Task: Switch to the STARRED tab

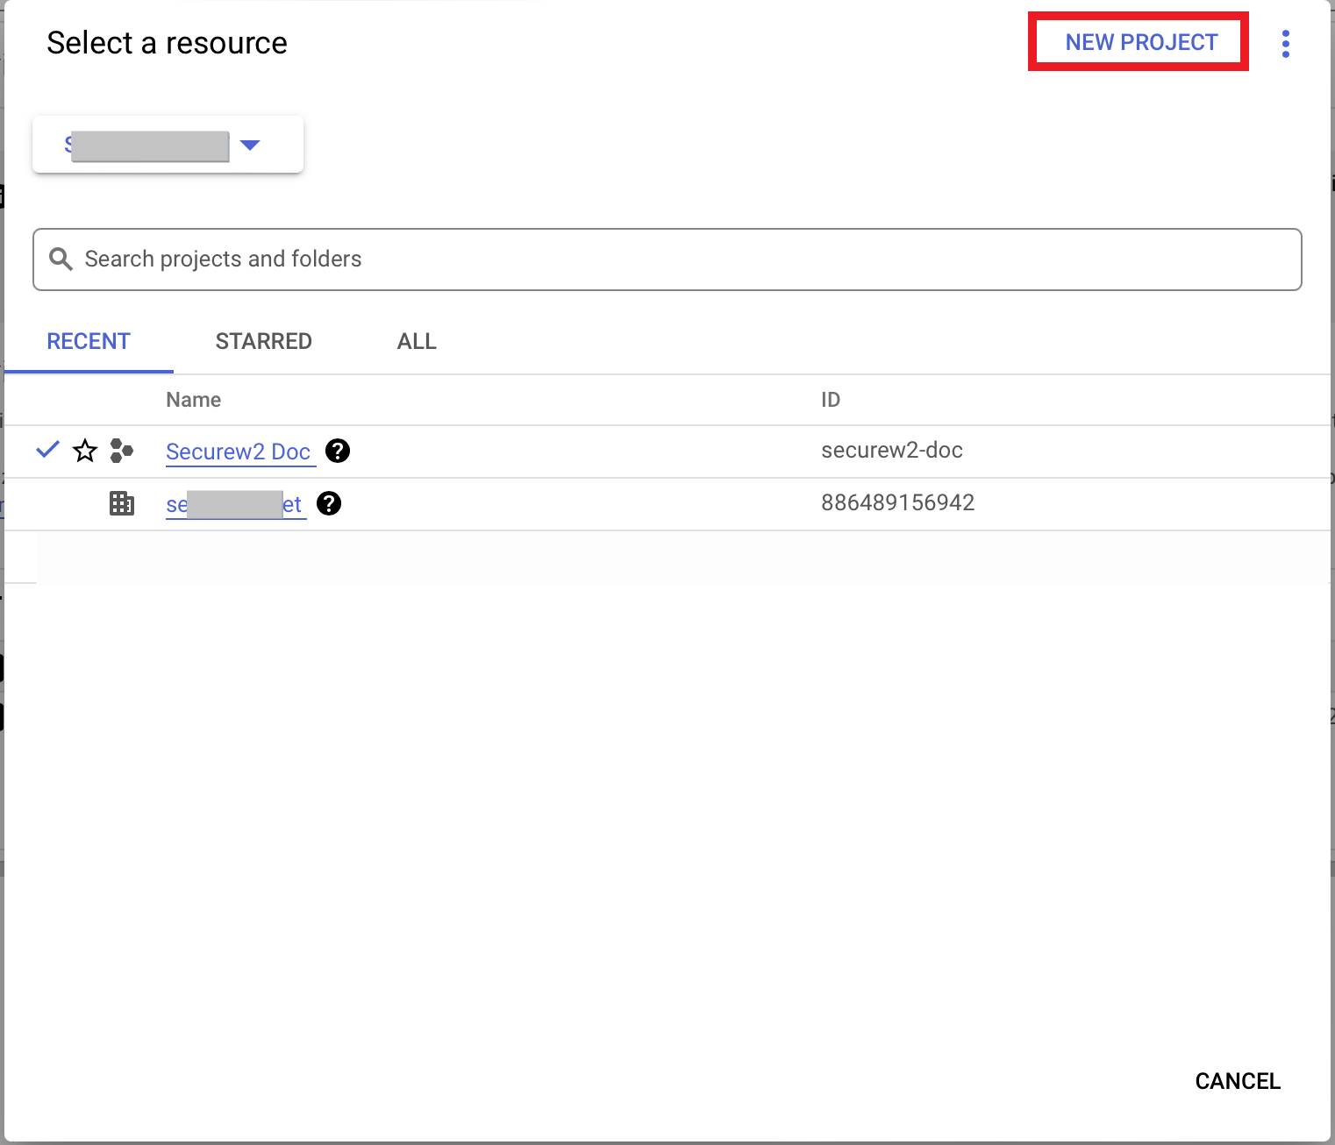Action: point(263,341)
